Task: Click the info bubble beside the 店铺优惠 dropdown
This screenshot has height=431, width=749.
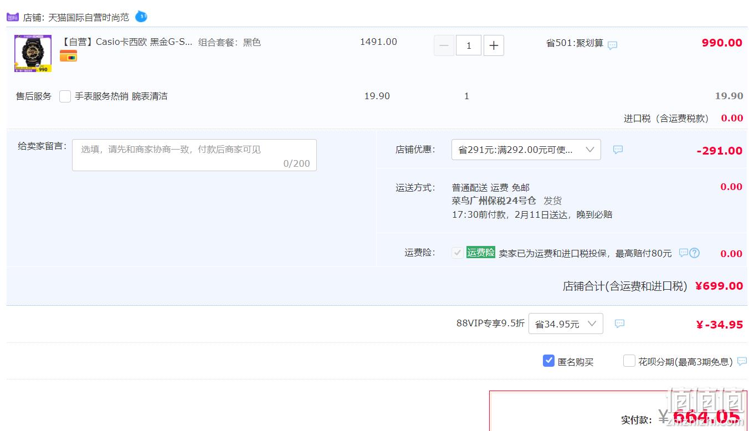Action: (618, 150)
